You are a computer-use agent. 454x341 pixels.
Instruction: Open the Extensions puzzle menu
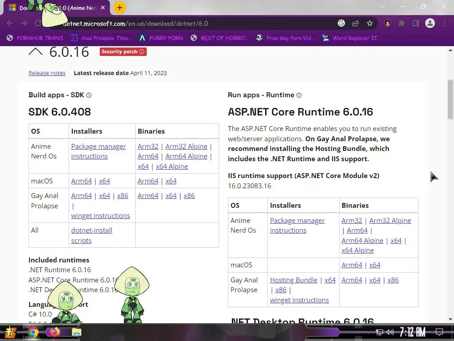tap(402, 23)
